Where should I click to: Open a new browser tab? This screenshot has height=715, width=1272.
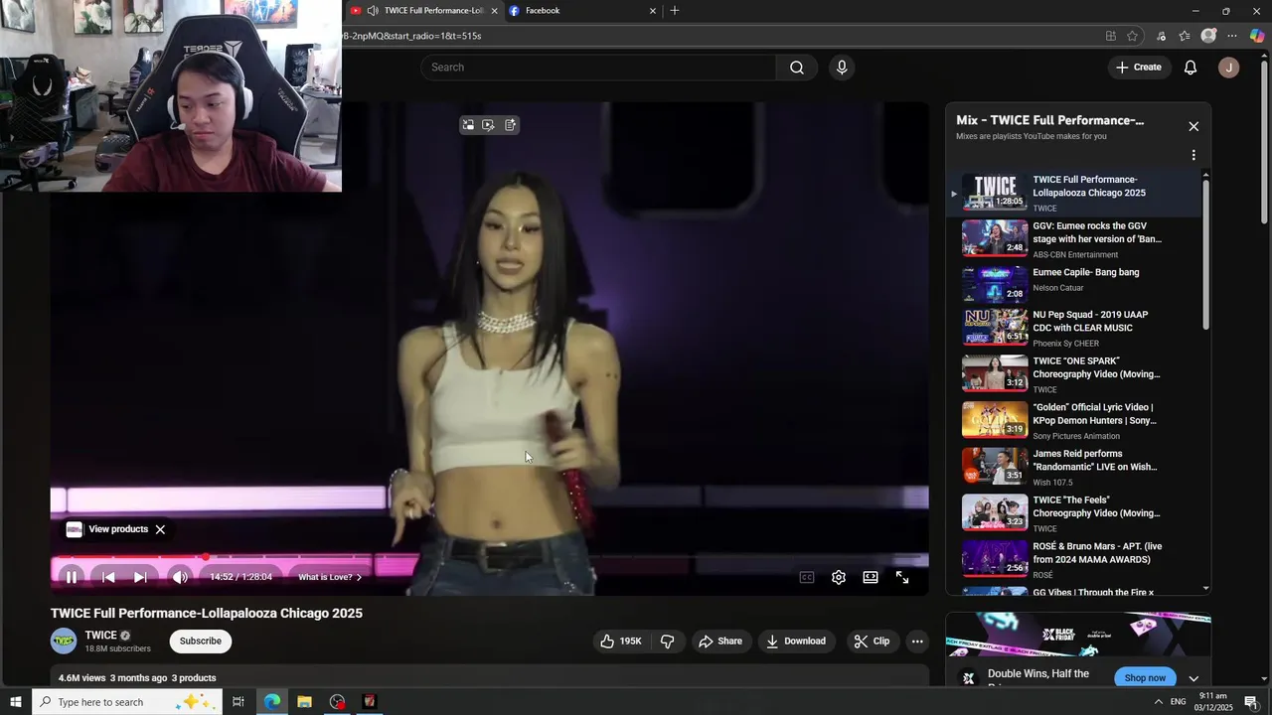pos(675,11)
